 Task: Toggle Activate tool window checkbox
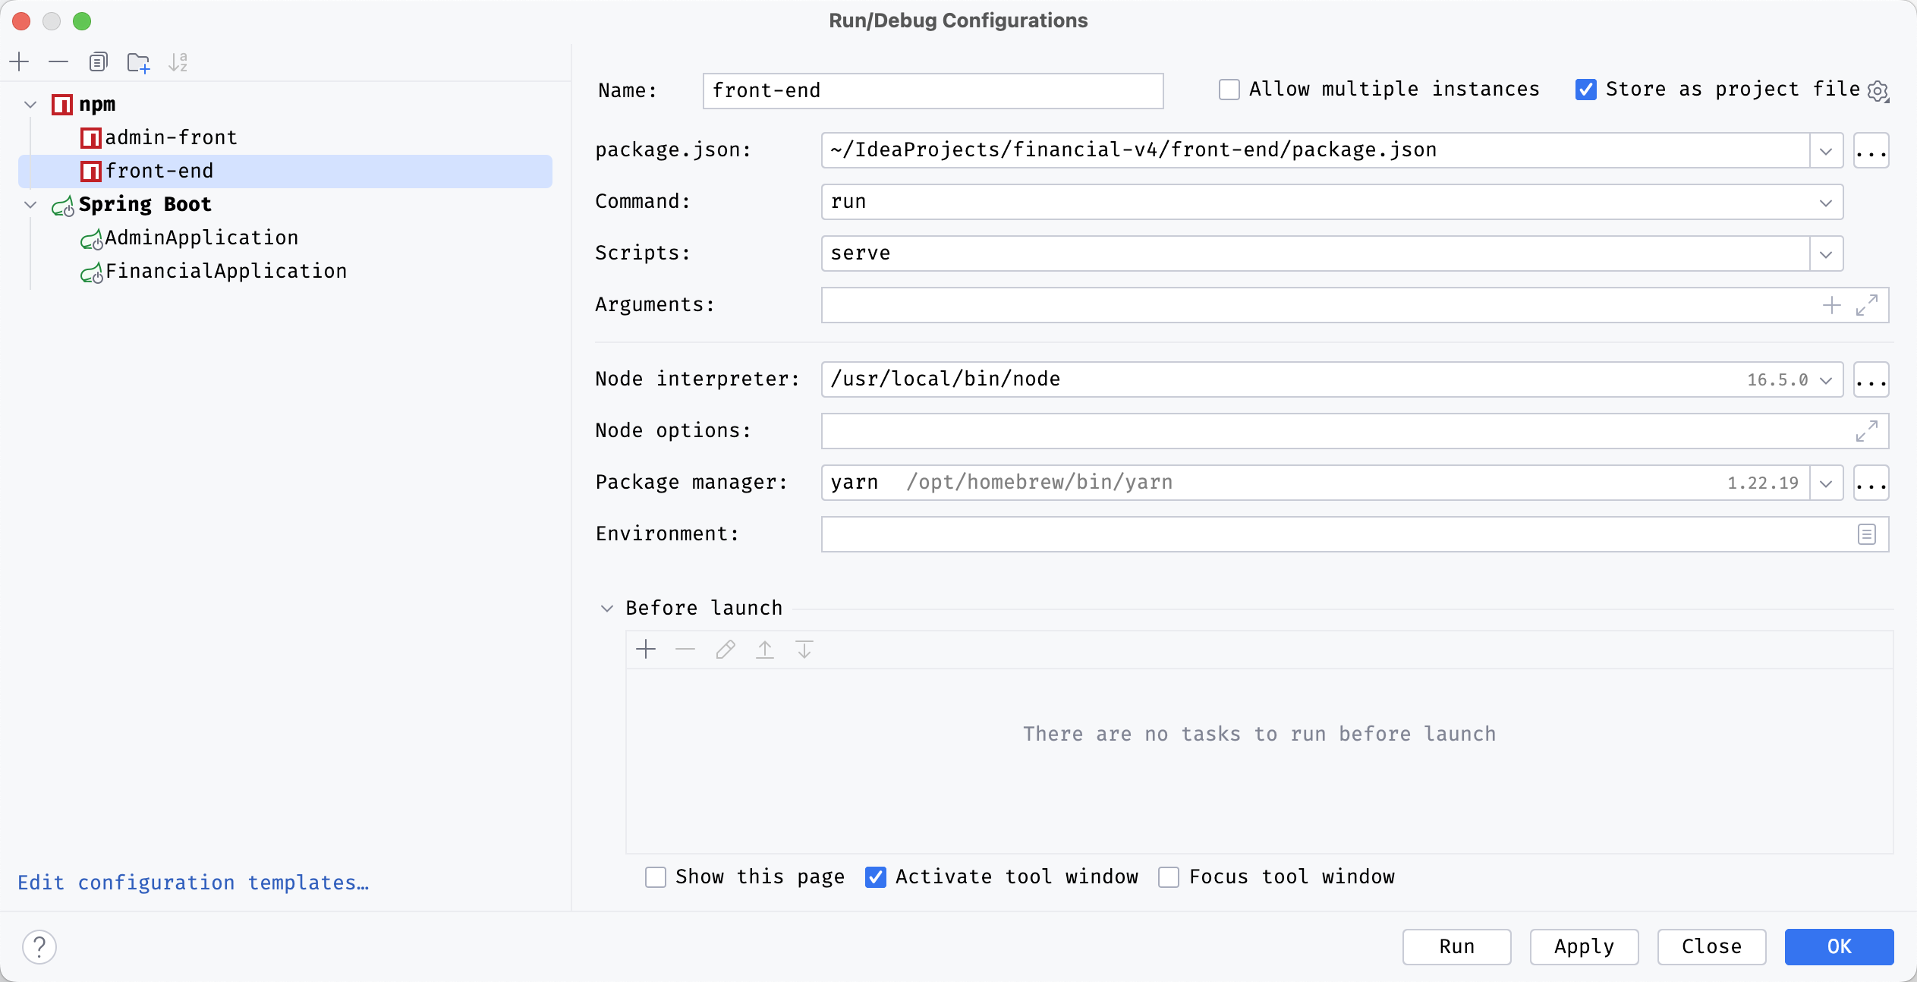pos(877,877)
